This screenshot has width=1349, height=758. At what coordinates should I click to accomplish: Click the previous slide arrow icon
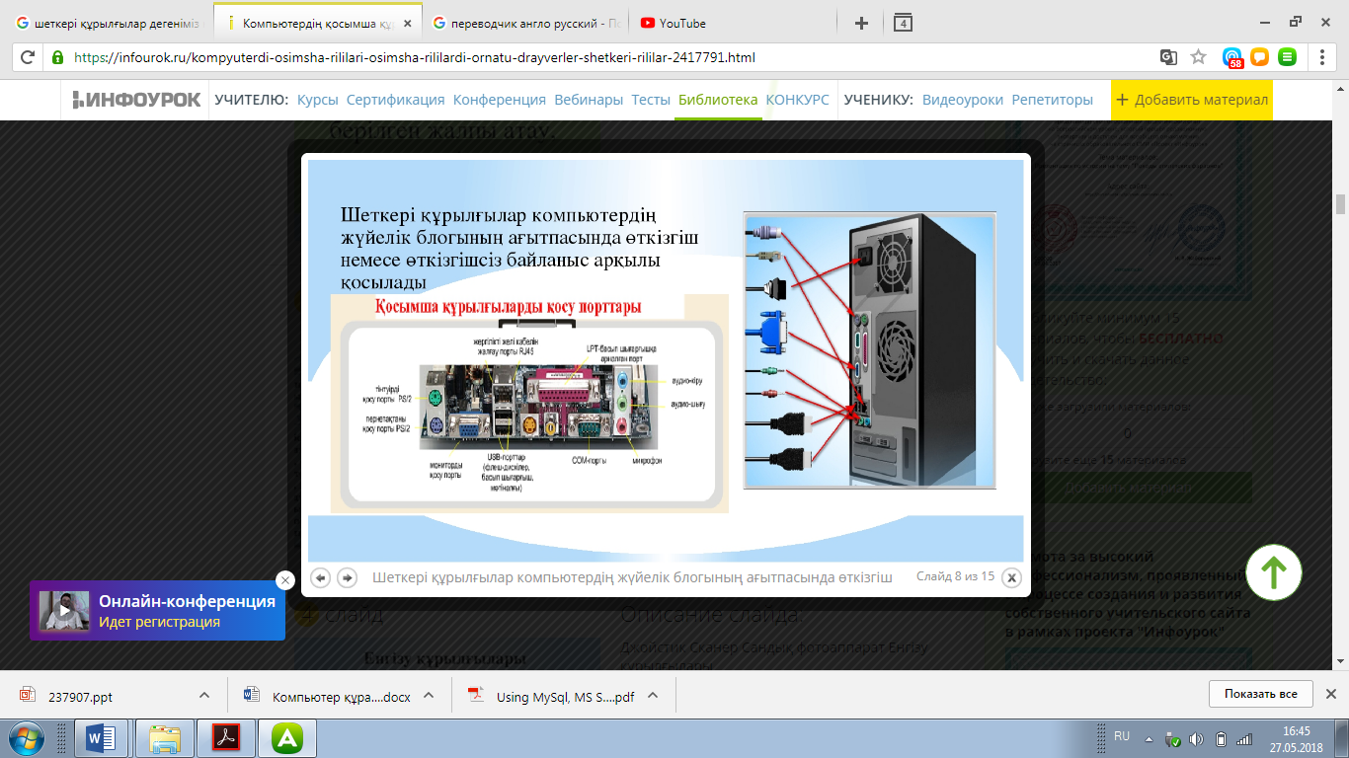coord(320,577)
